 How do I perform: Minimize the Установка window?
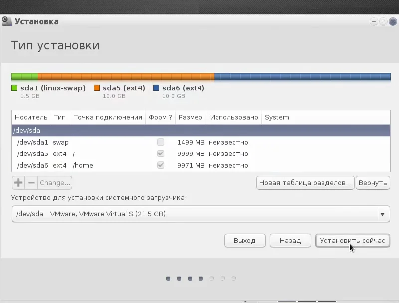pos(374,22)
